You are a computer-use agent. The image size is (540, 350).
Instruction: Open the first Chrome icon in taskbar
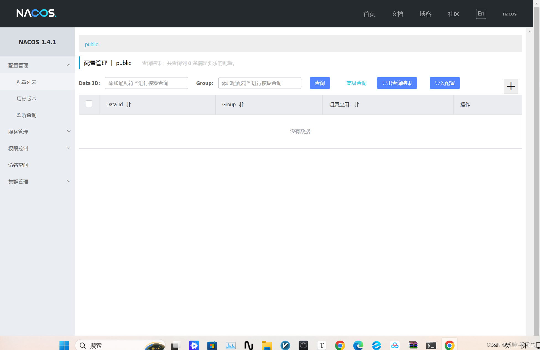click(x=340, y=345)
